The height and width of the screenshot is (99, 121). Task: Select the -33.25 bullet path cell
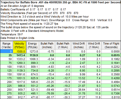click(x=47, y=82)
